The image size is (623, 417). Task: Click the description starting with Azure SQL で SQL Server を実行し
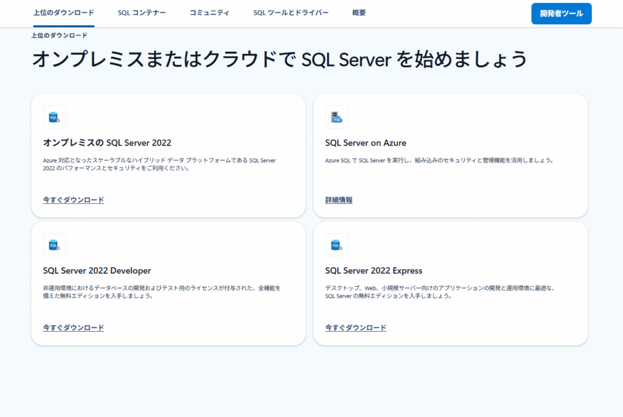[439, 160]
